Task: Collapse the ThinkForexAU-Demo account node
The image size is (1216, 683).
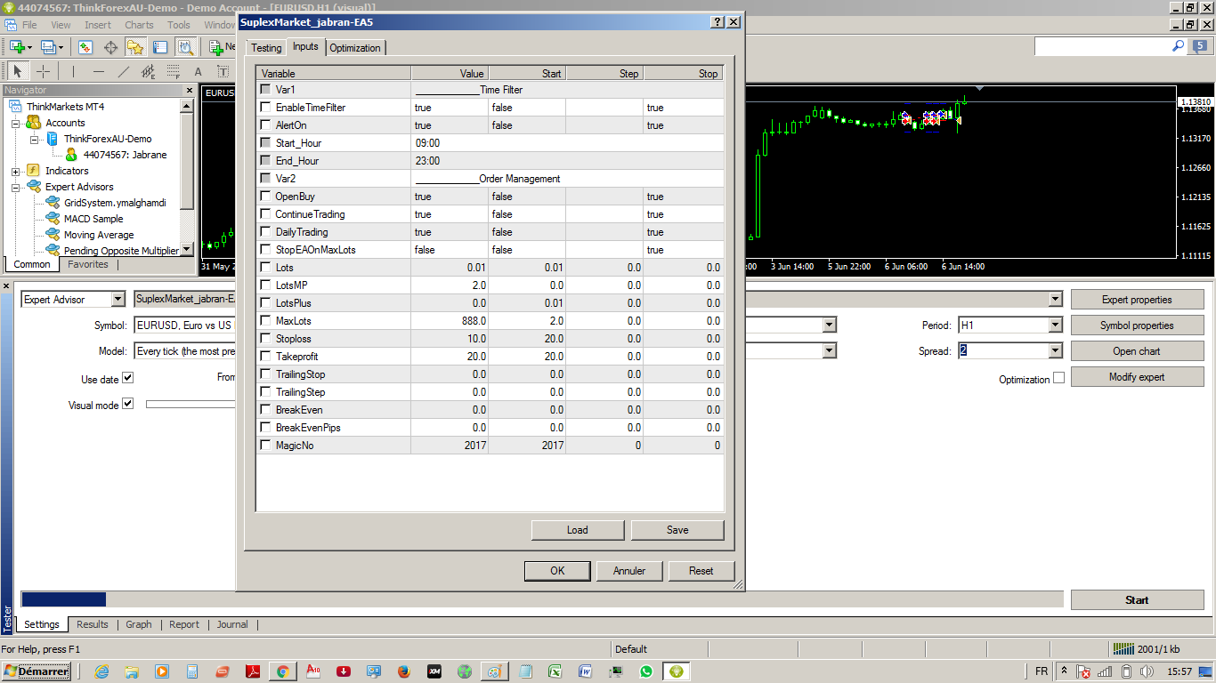Action: tap(34, 140)
